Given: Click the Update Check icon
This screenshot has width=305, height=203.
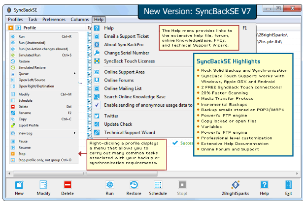Looking at the screenshot, I should (x=97, y=124).
